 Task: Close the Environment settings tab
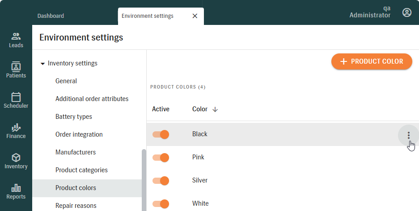pyautogui.click(x=195, y=16)
